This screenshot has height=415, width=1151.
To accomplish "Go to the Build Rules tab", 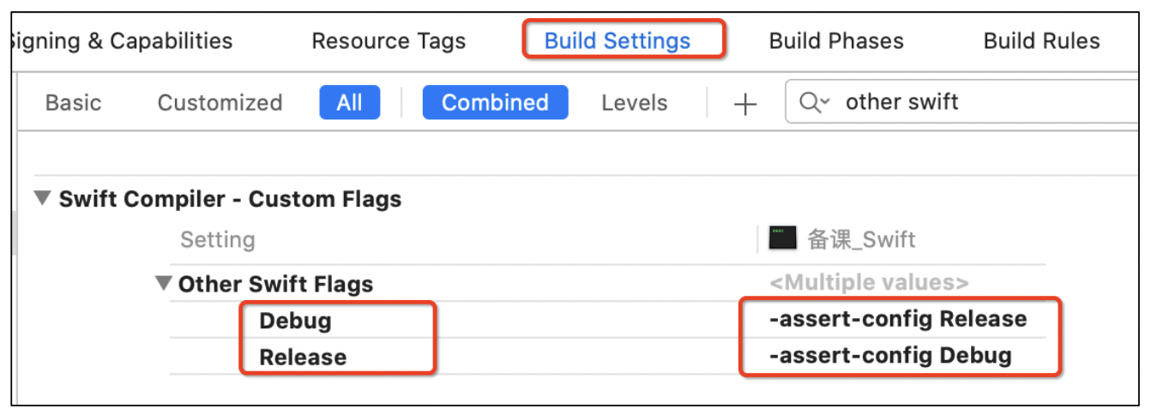I will tap(1041, 41).
